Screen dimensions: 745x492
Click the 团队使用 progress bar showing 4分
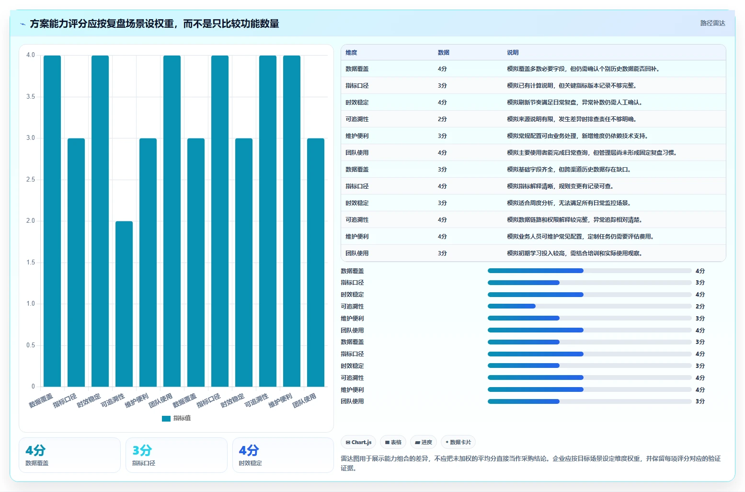pyautogui.click(x=589, y=330)
